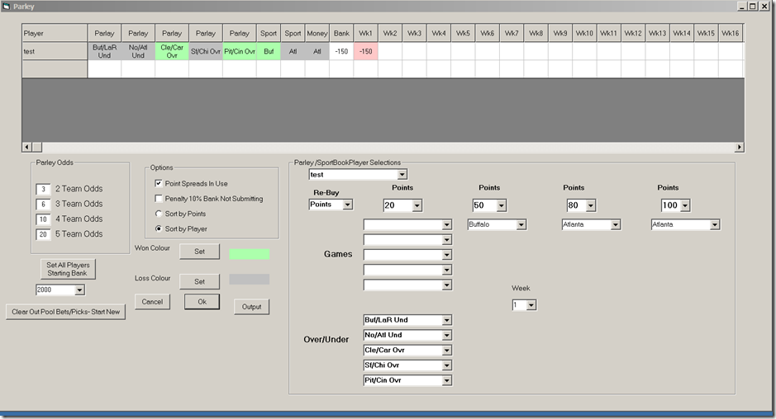This screenshot has width=776, height=419.
Task: Expand the Points 20 dropdown
Action: (x=417, y=205)
